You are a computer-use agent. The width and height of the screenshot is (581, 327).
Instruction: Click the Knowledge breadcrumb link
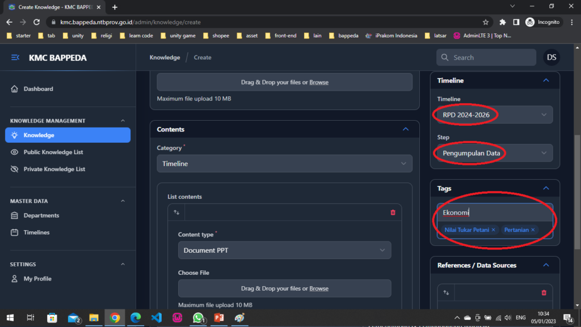pos(165,57)
